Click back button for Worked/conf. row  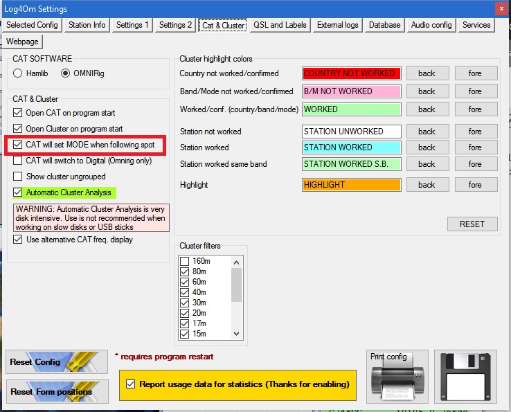[x=428, y=109]
